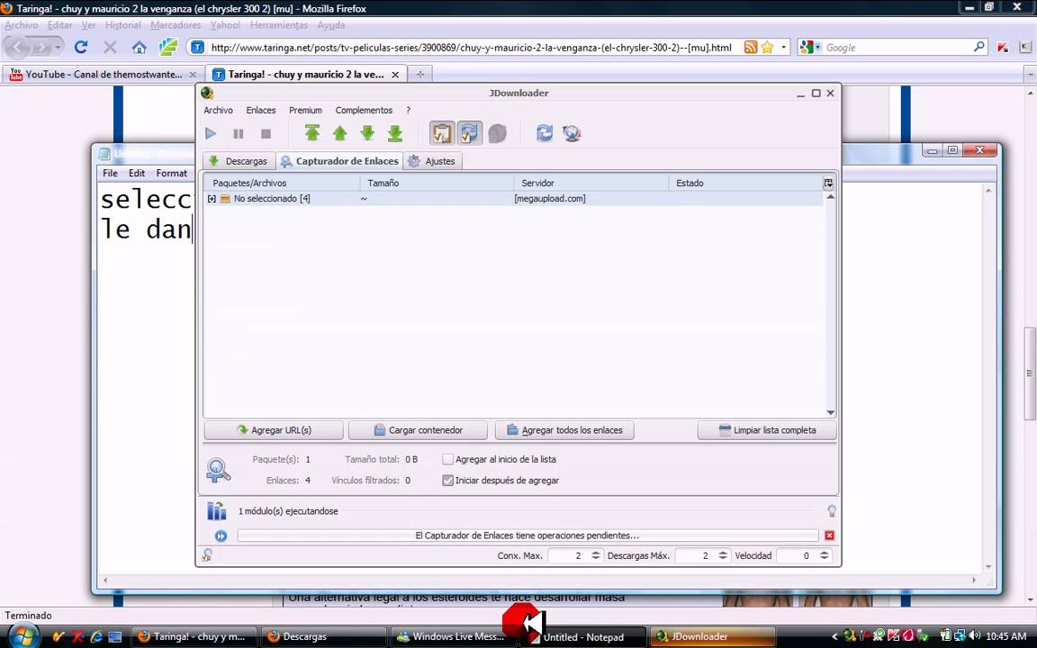Move selection to top with green arrow
This screenshot has width=1037, height=648.
click(312, 133)
